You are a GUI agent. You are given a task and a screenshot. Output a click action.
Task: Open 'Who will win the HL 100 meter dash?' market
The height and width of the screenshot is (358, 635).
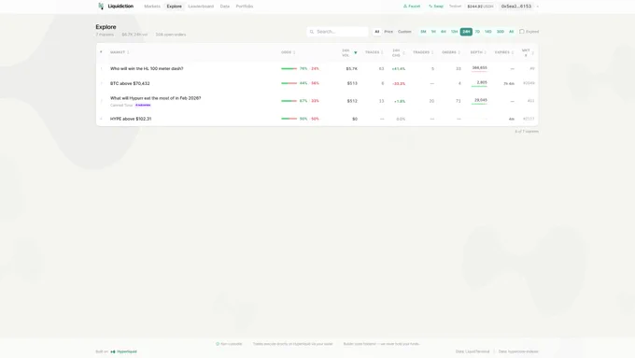[147, 68]
